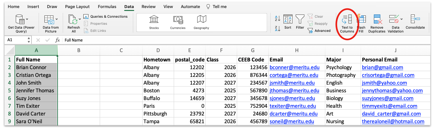Sort ascending A to Z

pyautogui.click(x=278, y=18)
